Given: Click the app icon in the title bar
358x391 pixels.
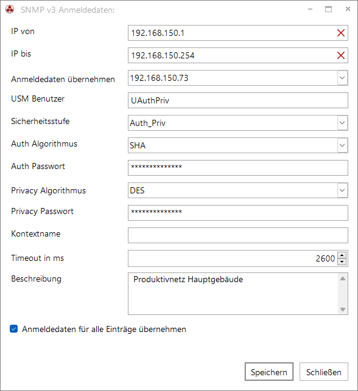Looking at the screenshot, I should (x=10, y=10).
